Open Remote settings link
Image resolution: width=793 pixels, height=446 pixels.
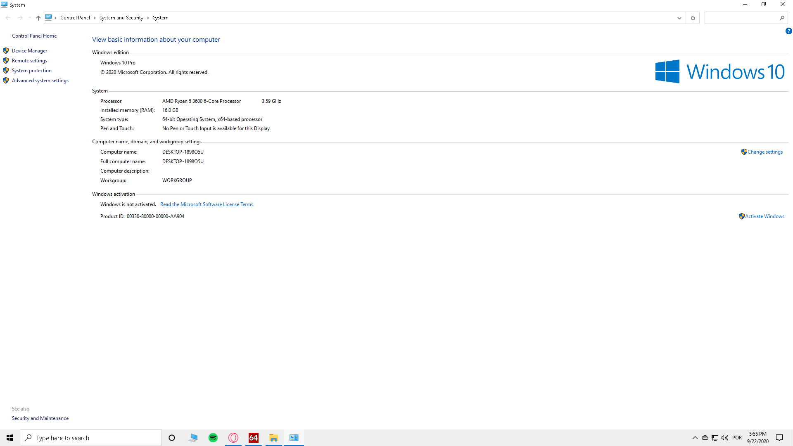point(29,61)
